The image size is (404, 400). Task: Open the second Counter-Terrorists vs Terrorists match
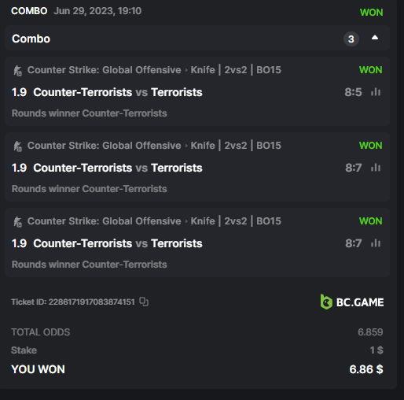118,168
